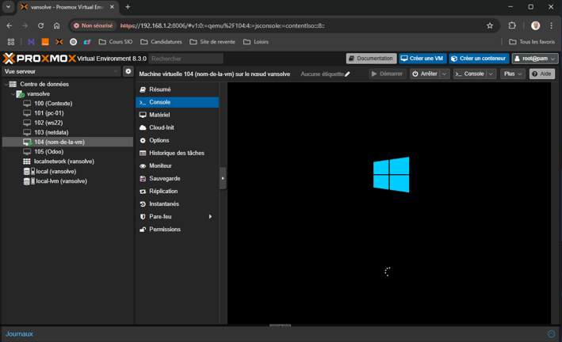Collapse the vansolve node arrow
The image size is (562, 342).
13,94
